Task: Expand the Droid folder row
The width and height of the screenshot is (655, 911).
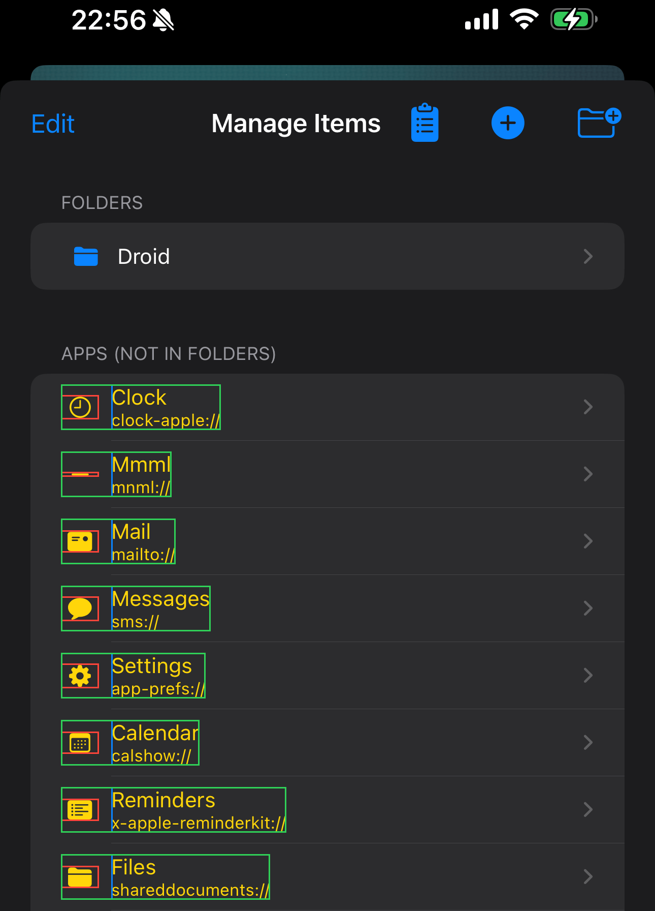Action: coord(587,257)
